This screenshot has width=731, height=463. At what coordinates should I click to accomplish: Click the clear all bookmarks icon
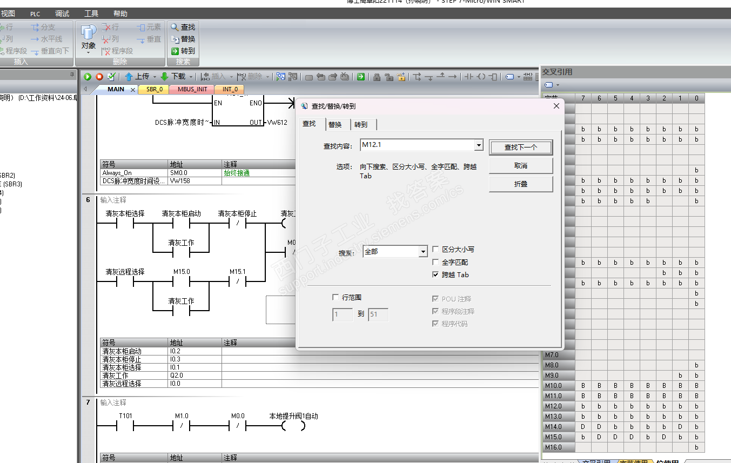tap(345, 77)
